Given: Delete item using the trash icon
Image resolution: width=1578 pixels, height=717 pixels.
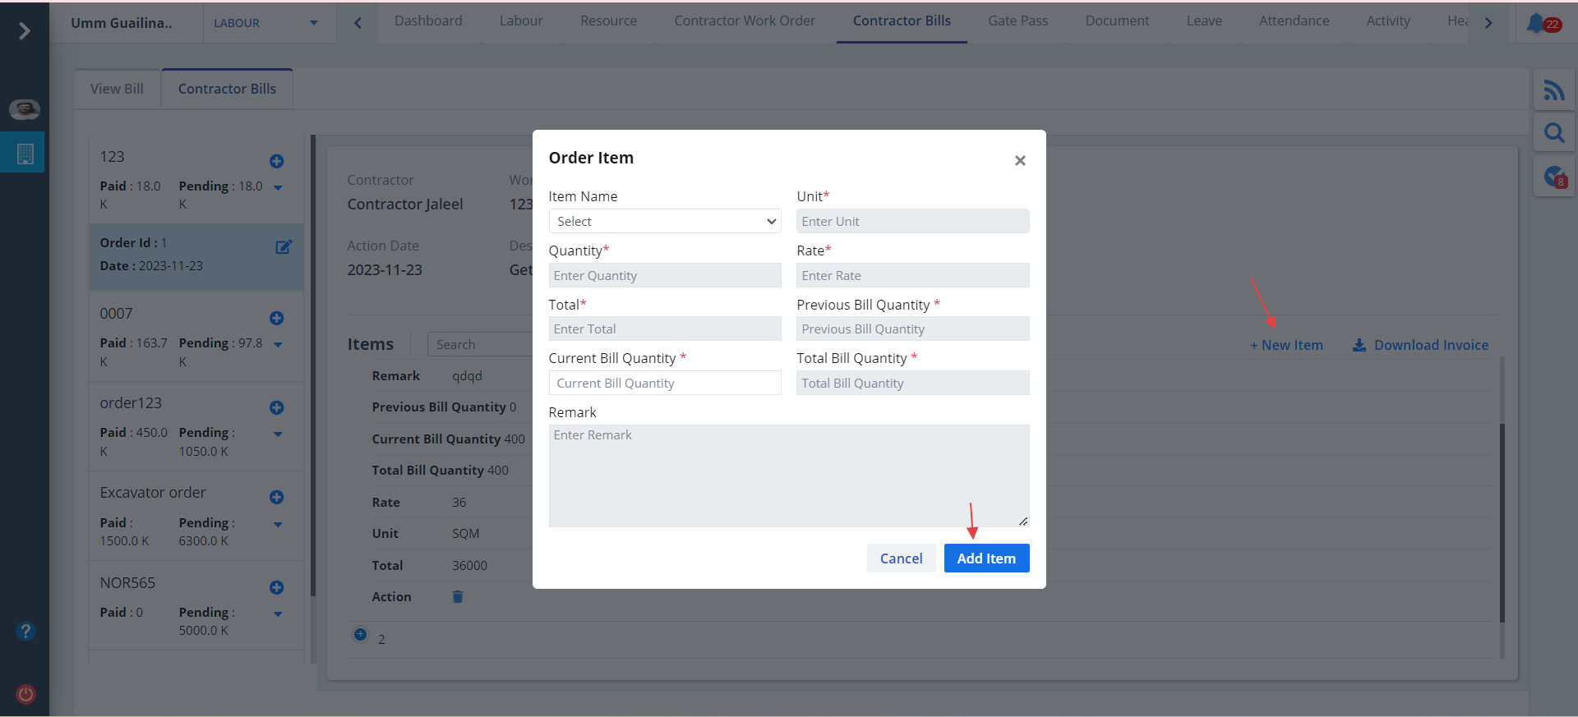Looking at the screenshot, I should click(x=458, y=596).
